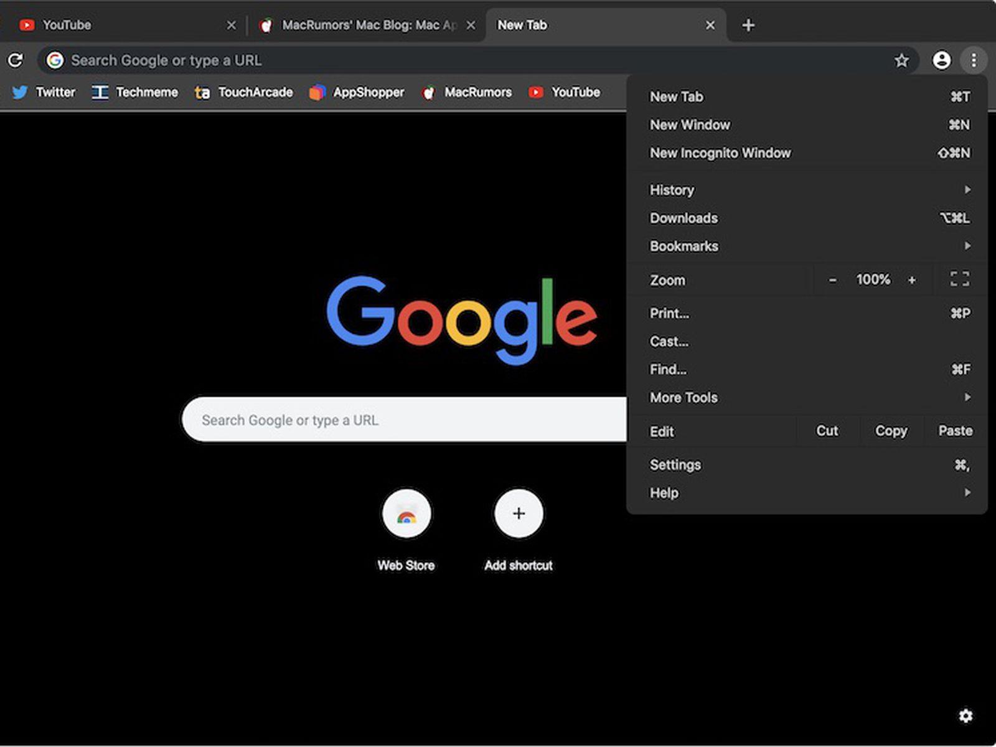Screen dimensions: 996x747
Task: Select New Window from the menu
Action: 807,125
